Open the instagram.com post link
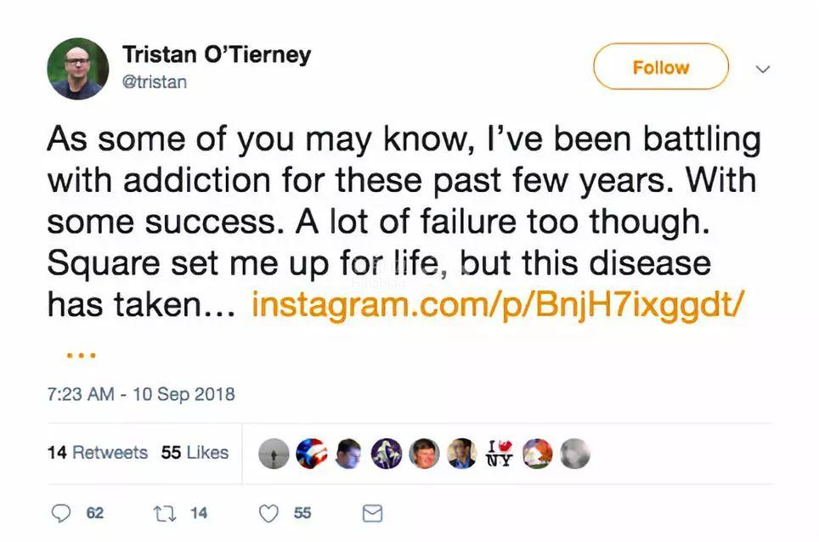819x542 pixels. [498, 303]
